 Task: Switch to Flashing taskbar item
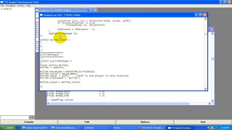coord(122,128)
